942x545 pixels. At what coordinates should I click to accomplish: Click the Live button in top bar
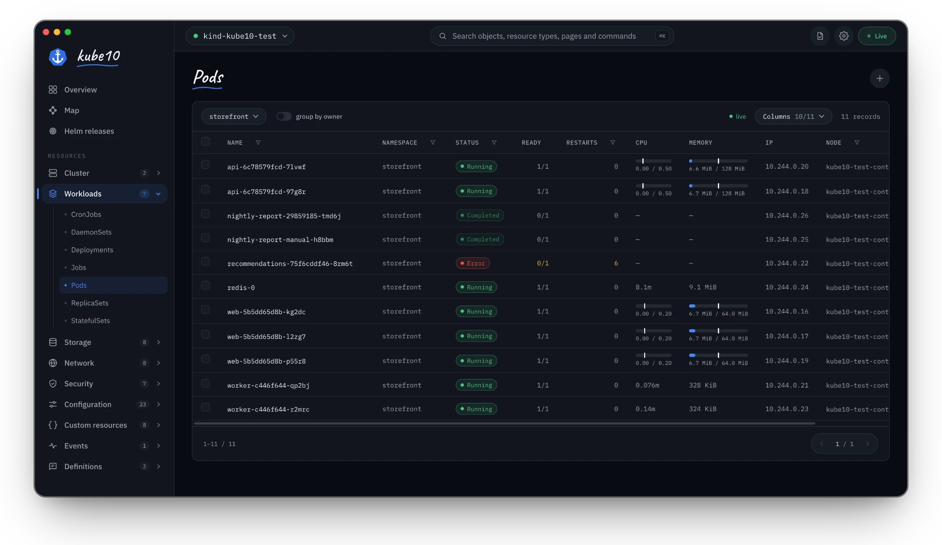(x=877, y=36)
